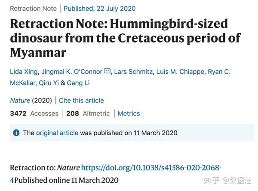
Task: Click the Zhihu watermark text
Action: tap(227, 180)
